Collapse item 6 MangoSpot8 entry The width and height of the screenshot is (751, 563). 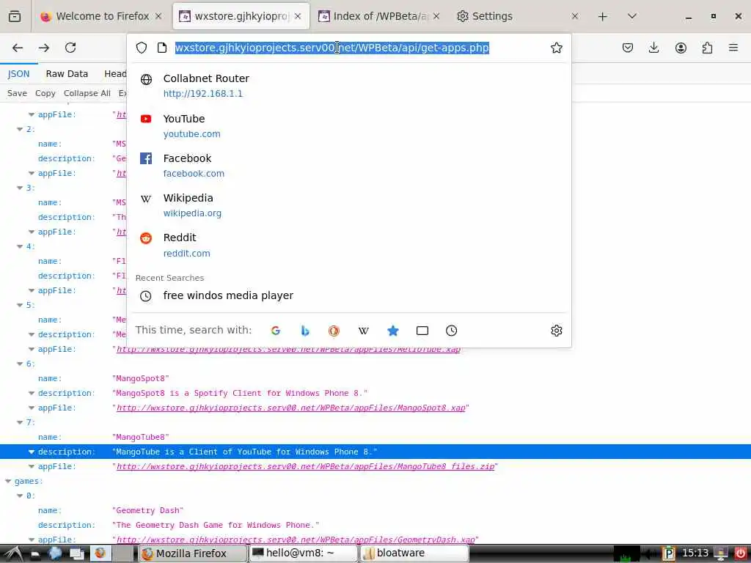click(20, 364)
